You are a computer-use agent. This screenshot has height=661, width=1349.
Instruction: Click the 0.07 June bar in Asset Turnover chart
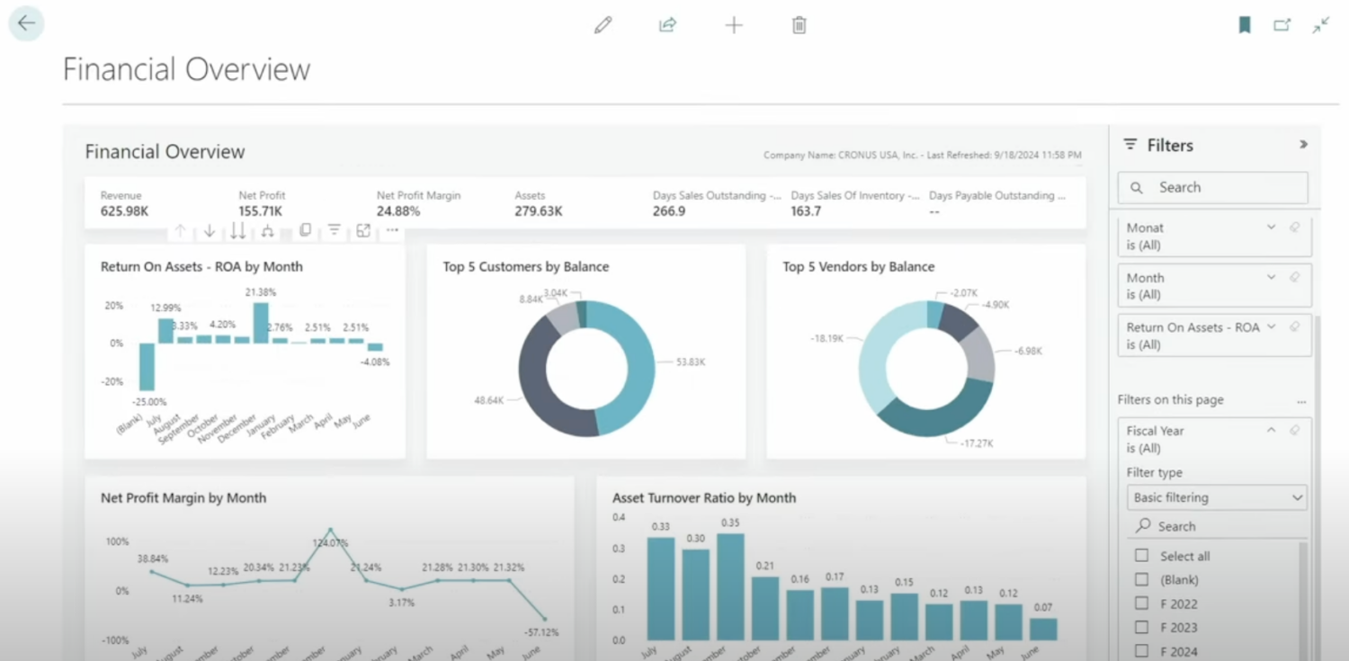pos(1043,629)
